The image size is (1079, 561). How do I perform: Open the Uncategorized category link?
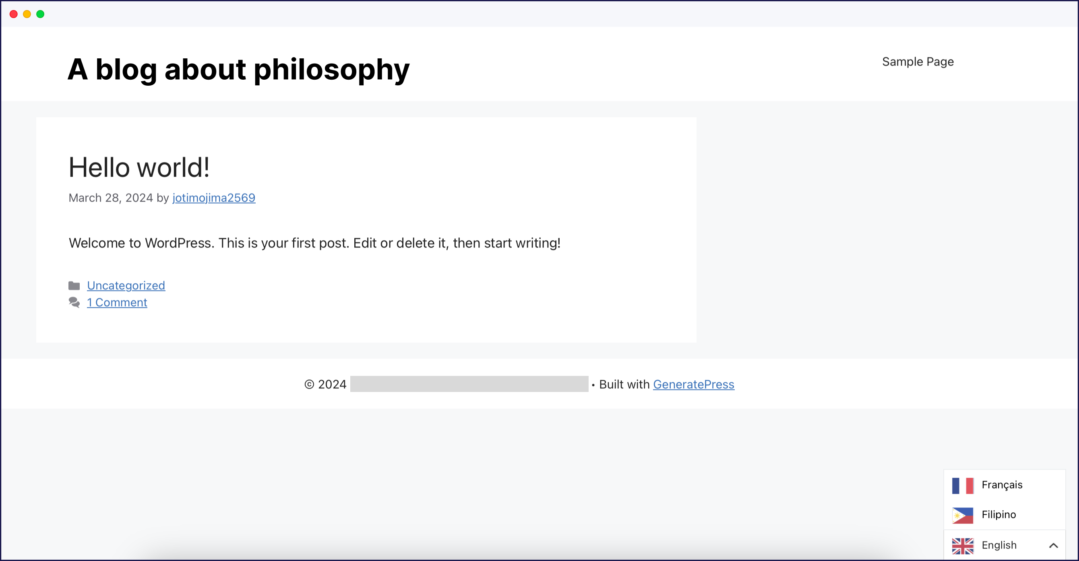click(x=126, y=285)
